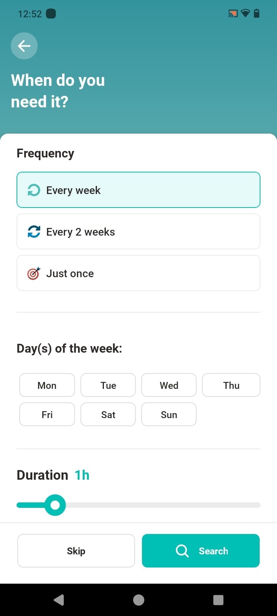Enable Sat day chip

click(x=108, y=415)
